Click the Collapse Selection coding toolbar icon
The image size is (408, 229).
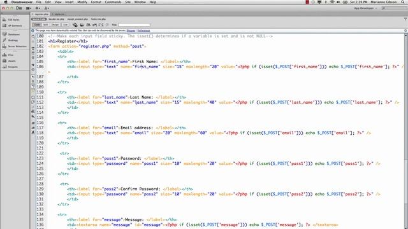pyautogui.click(x=33, y=53)
